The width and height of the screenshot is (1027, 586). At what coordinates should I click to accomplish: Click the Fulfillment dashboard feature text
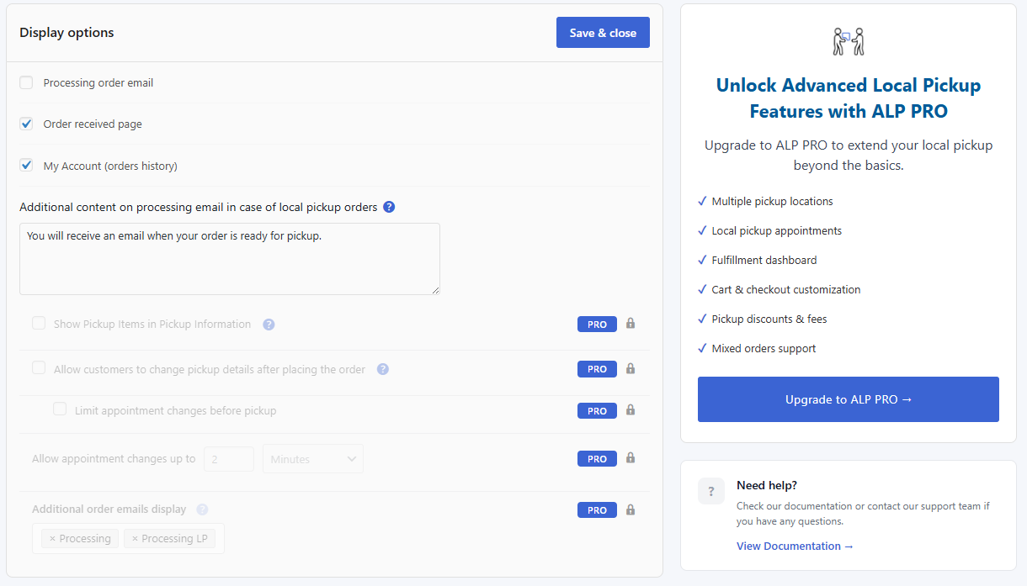764,261
